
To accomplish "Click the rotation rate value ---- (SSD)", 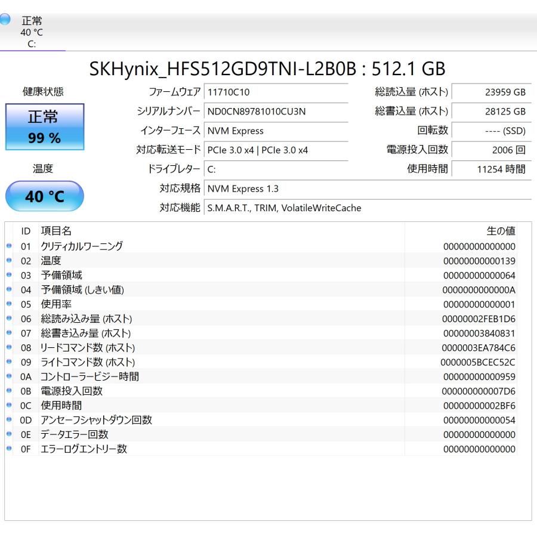I will pos(492,131).
